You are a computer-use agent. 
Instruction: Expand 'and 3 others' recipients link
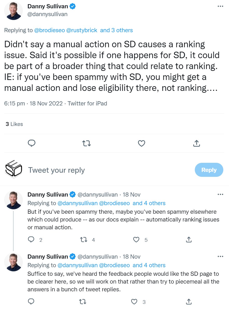(x=116, y=30)
